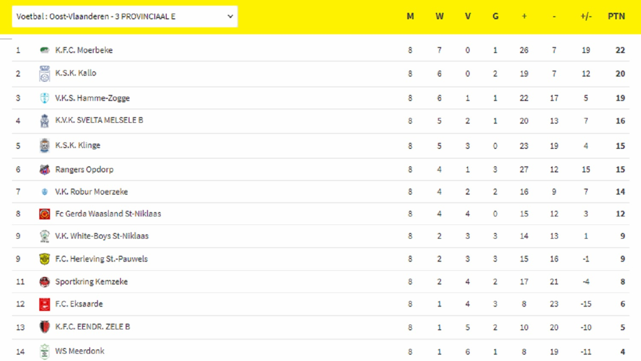
Task: Click the dropdown chevron arrow for competition
Action: coord(230,16)
